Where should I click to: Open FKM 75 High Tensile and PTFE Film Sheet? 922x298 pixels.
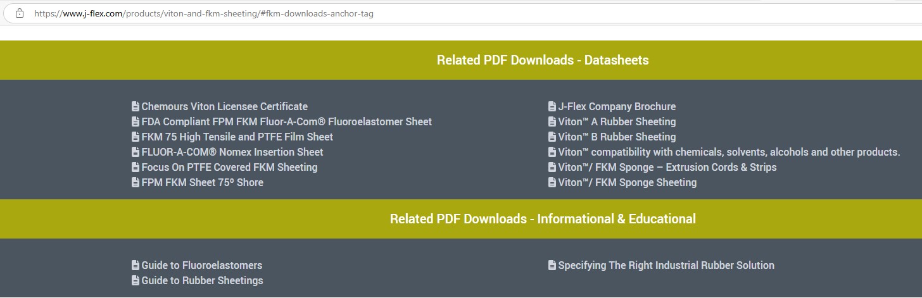pyautogui.click(x=237, y=137)
